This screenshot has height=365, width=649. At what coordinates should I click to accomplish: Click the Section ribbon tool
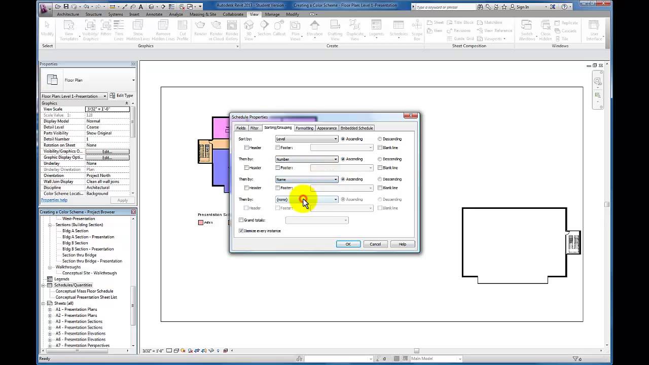pos(264,28)
